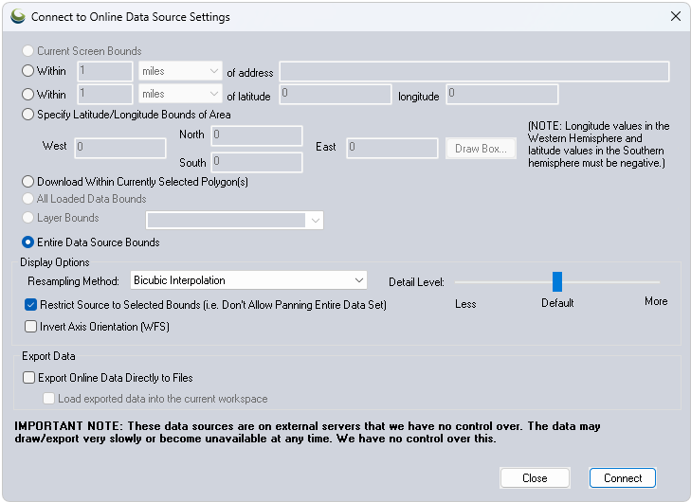Choose Specify Latitude/Longitude Bounds of Area
The height and width of the screenshot is (502, 691).
tap(28, 115)
